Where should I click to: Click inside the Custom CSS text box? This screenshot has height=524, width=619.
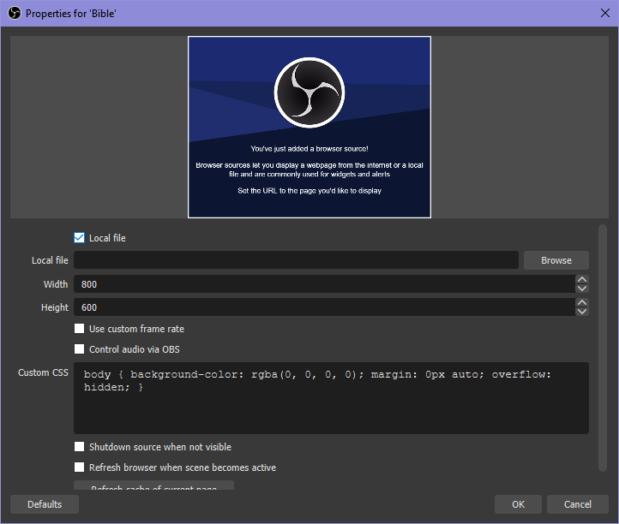[331, 398]
